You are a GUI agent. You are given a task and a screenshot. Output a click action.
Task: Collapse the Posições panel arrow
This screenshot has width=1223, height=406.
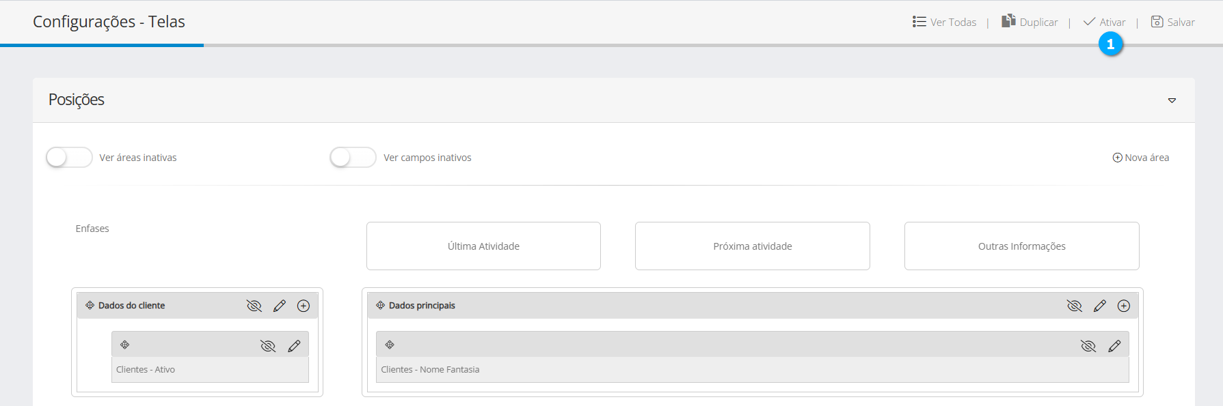[1172, 100]
